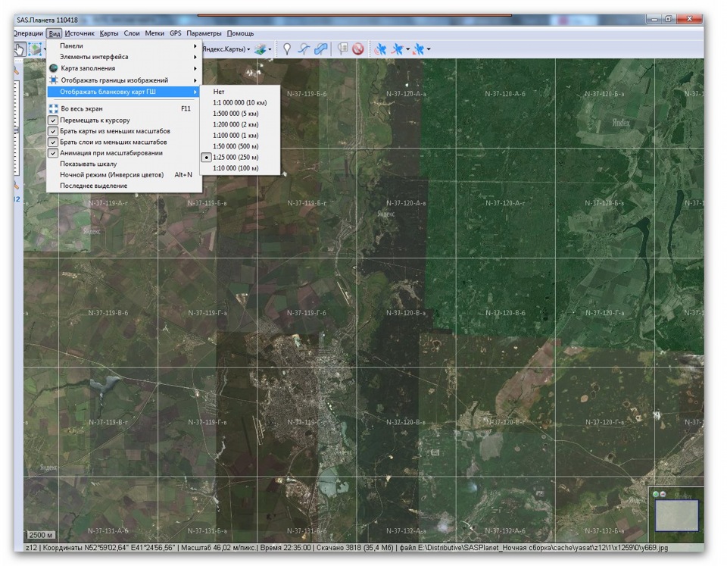The width and height of the screenshot is (727, 566).
Task: Uncheck Брать карты из меньших масштабов
Action: [53, 131]
